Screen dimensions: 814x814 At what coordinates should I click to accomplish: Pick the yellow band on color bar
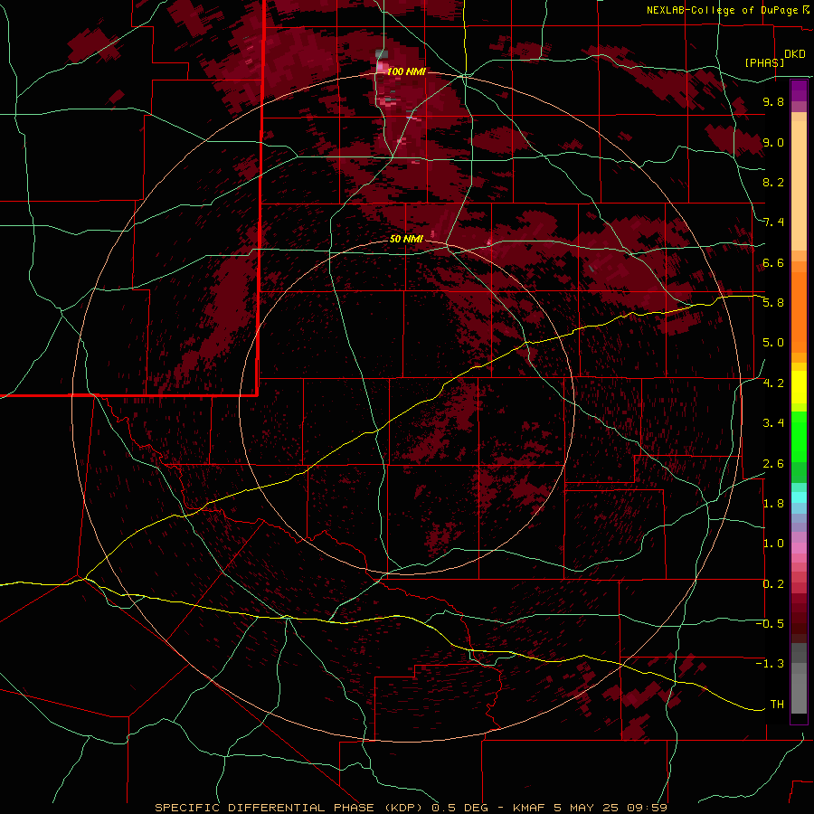(x=799, y=387)
